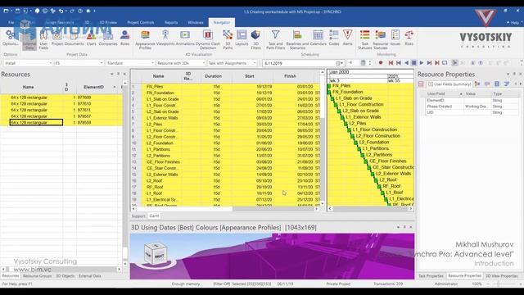Switch to the Gantt tab
The image size is (524, 295).
(x=154, y=216)
